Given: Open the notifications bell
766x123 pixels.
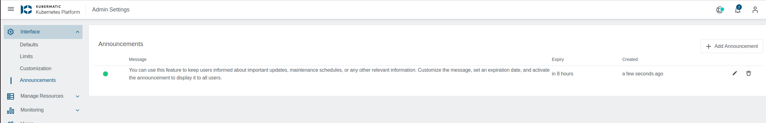Looking at the screenshot, I should (x=738, y=10).
